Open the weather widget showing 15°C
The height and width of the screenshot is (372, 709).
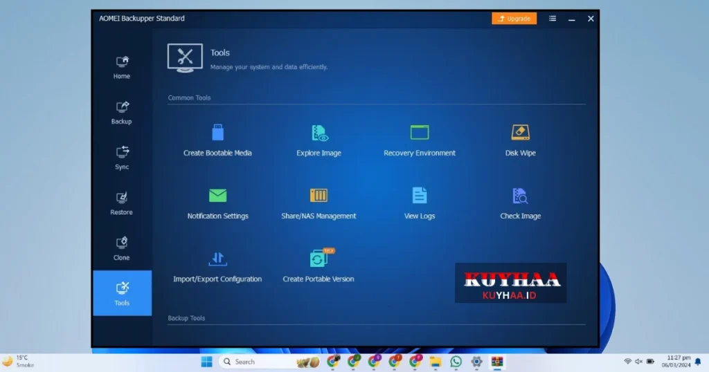click(x=19, y=361)
